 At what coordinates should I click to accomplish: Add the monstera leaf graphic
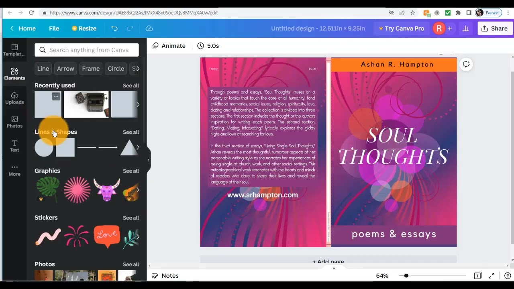point(48,189)
